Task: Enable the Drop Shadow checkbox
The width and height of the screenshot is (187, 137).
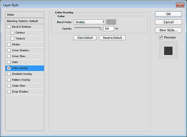Action: pyautogui.click(x=9, y=92)
